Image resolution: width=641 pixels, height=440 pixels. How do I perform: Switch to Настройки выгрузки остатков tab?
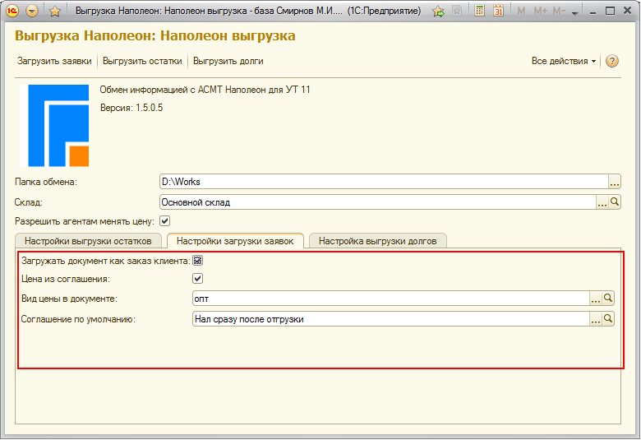click(x=88, y=241)
